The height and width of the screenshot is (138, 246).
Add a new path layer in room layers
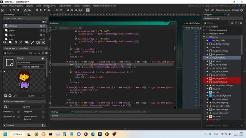[x=22, y=42]
